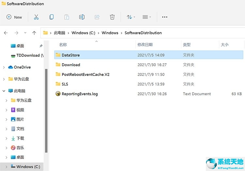245x171 pixels.
Task: Select 下载 in navigation pane
Action: click(18, 138)
